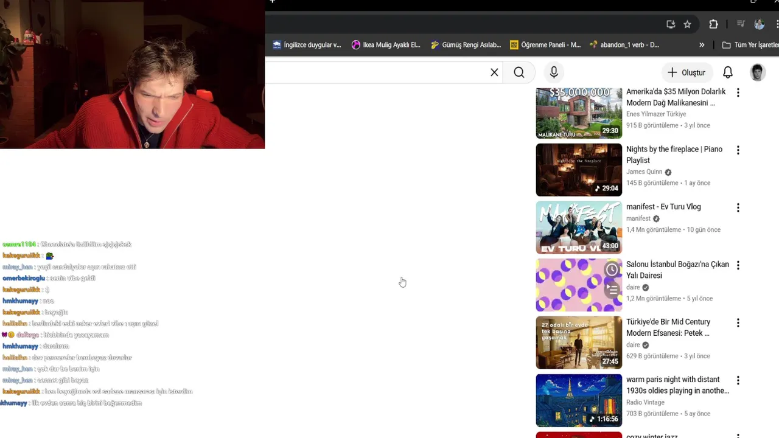Open the YouTube account avatar menu
Image resolution: width=779 pixels, height=438 pixels.
[758, 72]
